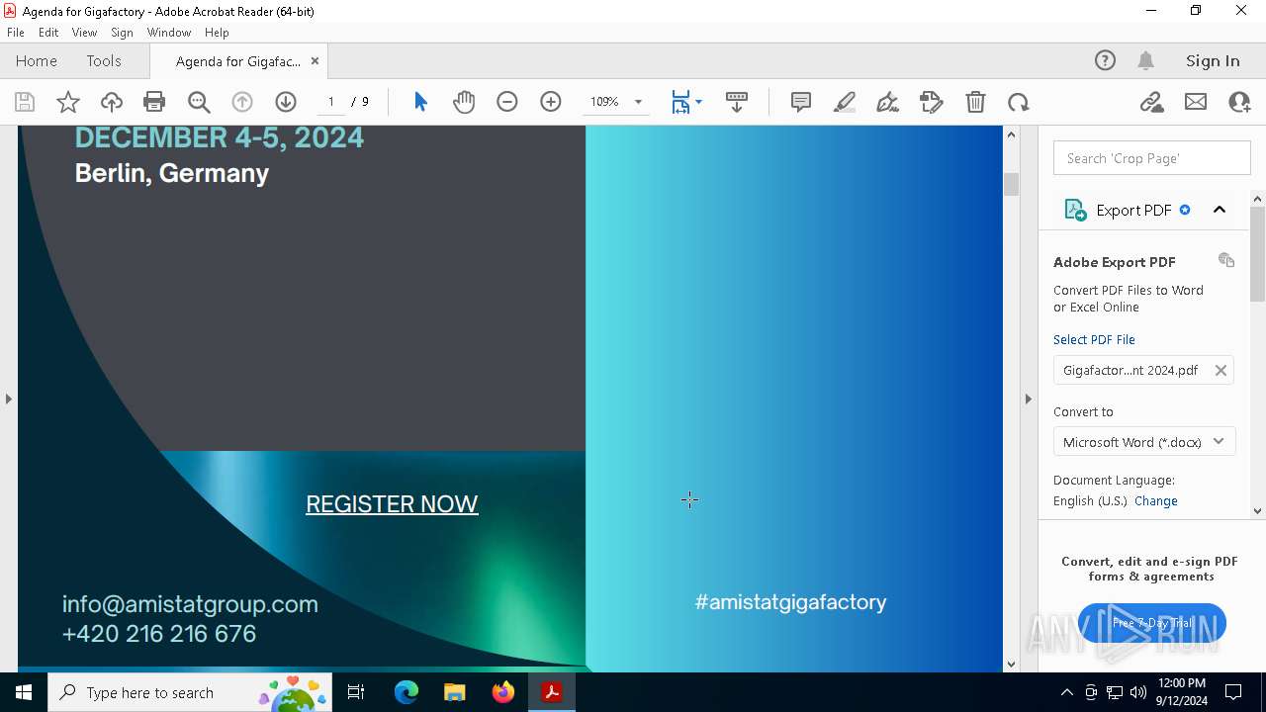The image size is (1266, 712).
Task: Open the Edit menu
Action: 48,33
